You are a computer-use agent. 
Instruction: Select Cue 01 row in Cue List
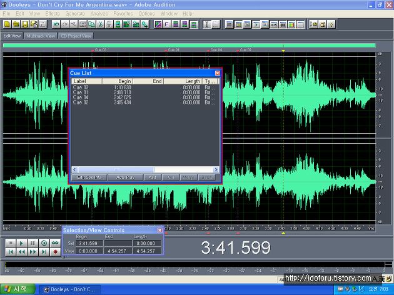pyautogui.click(x=145, y=92)
